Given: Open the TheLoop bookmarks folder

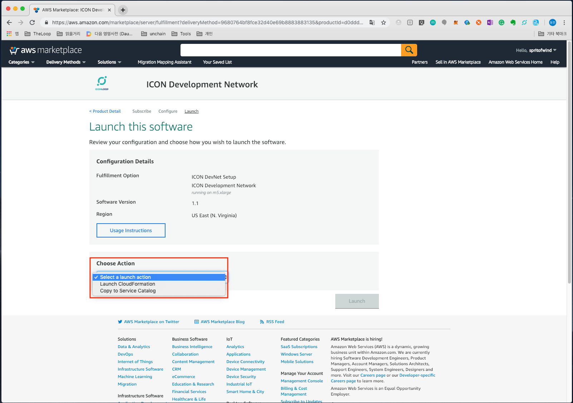Looking at the screenshot, I should pyautogui.click(x=38, y=34).
